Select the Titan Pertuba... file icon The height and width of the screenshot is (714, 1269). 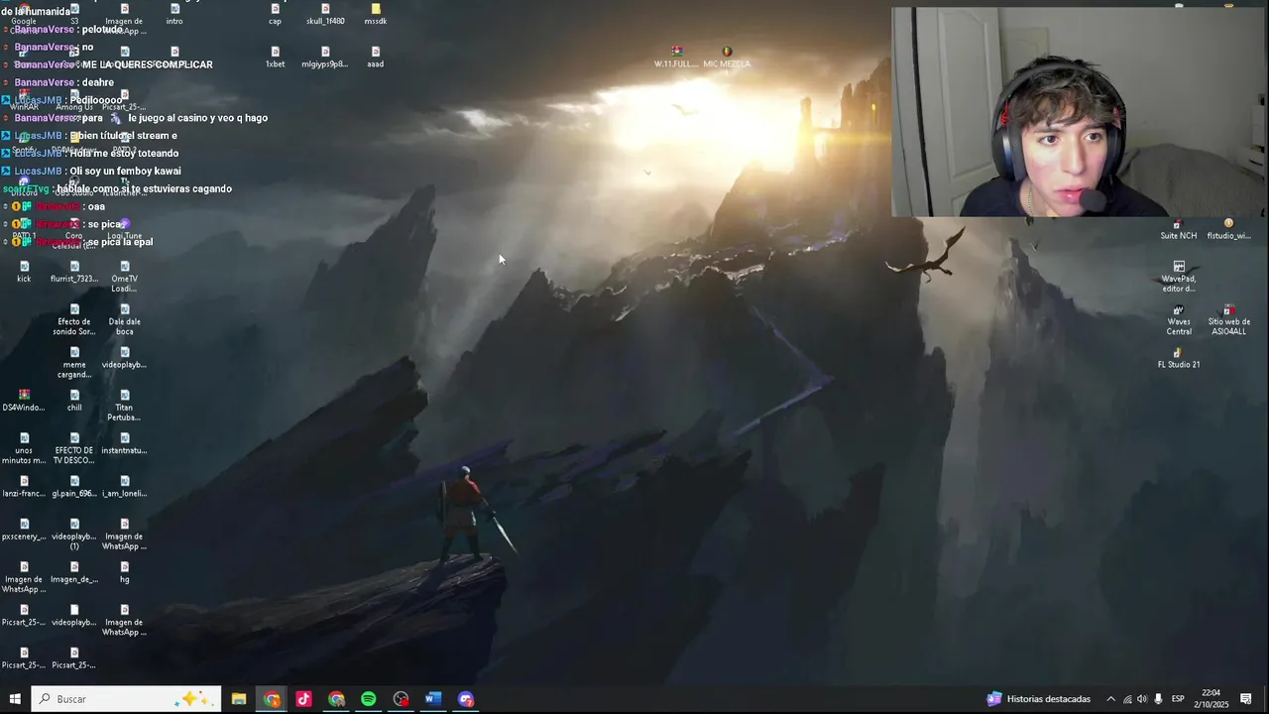click(x=124, y=406)
